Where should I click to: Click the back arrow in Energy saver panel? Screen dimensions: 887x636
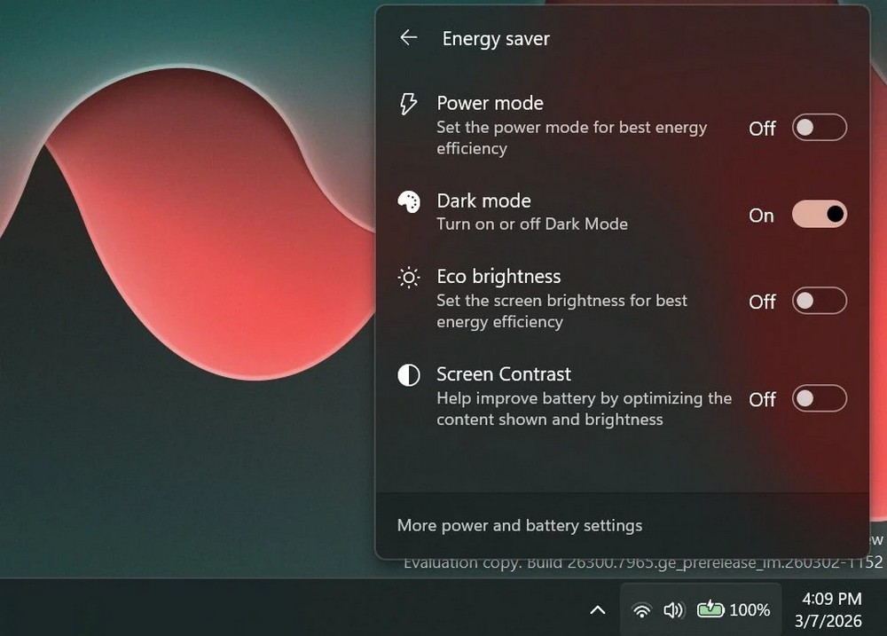408,37
